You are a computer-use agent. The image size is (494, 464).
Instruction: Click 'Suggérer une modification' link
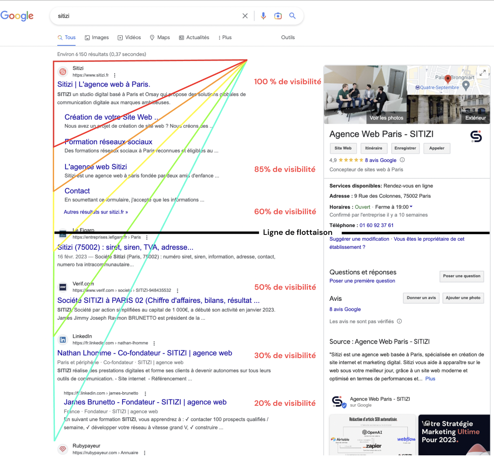coord(359,239)
